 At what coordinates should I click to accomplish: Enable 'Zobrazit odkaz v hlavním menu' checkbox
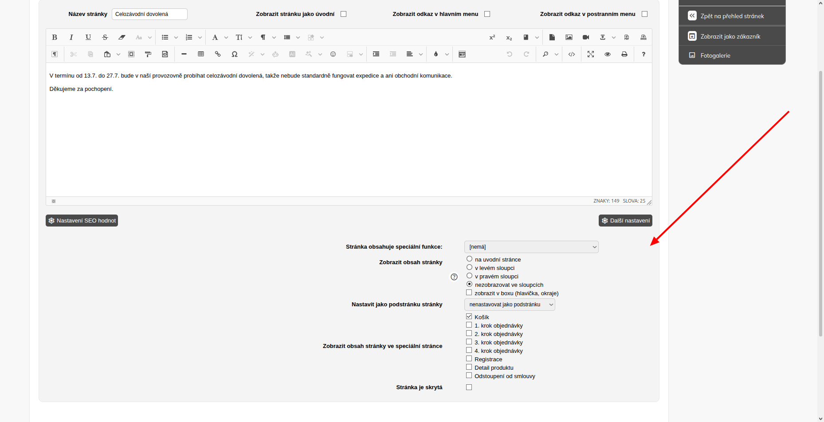(x=487, y=14)
